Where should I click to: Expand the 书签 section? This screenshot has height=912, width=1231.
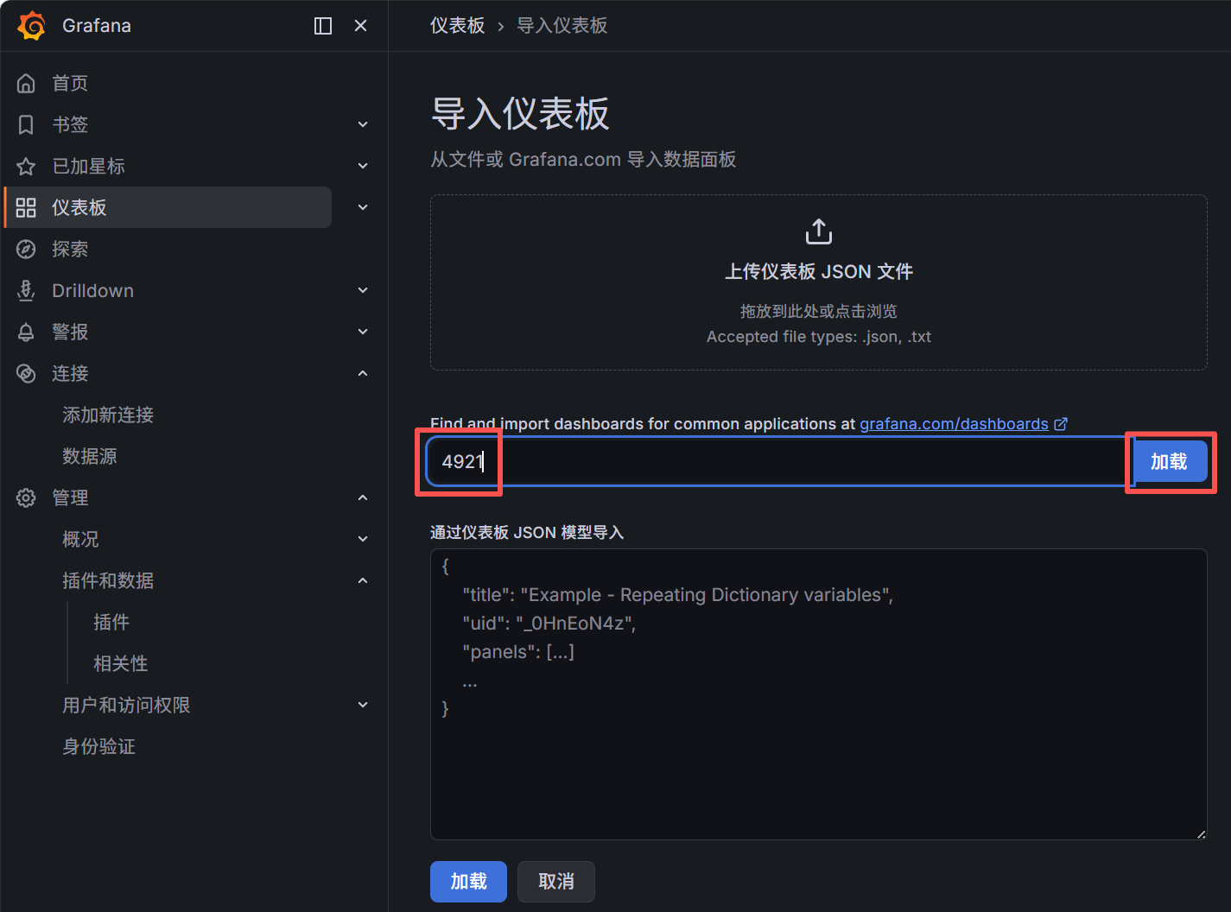pos(363,124)
